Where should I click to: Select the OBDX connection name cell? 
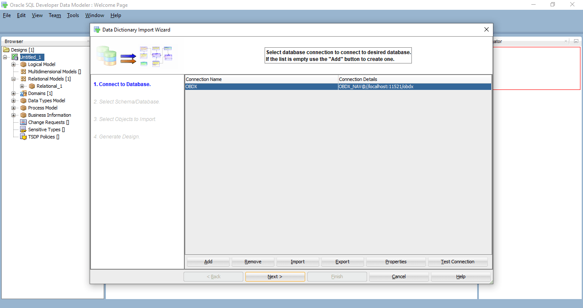coord(261,86)
